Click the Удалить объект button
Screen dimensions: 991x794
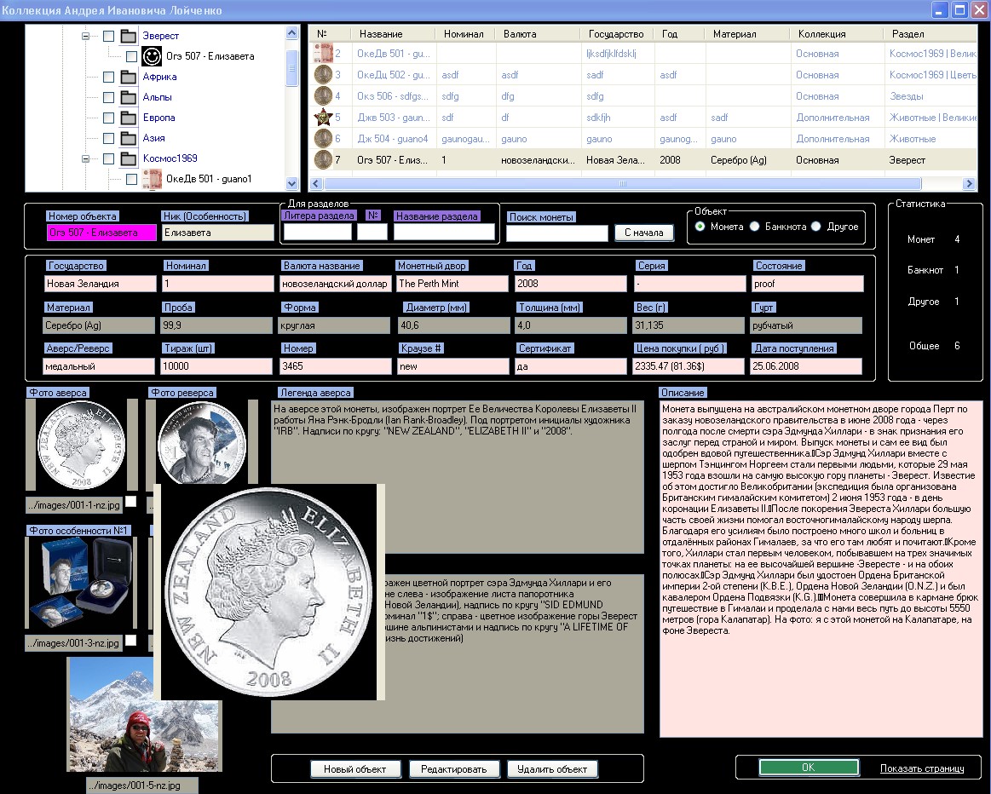(552, 768)
